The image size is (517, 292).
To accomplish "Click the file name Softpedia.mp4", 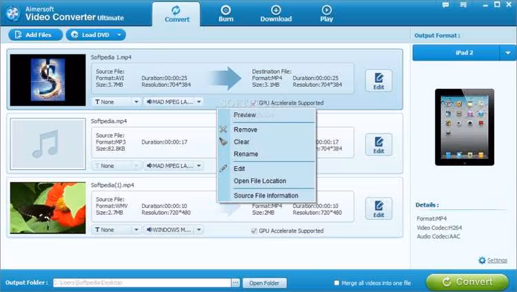I will (x=109, y=121).
